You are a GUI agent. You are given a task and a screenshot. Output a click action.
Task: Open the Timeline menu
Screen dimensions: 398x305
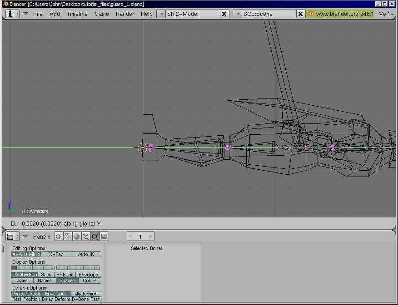(76, 14)
